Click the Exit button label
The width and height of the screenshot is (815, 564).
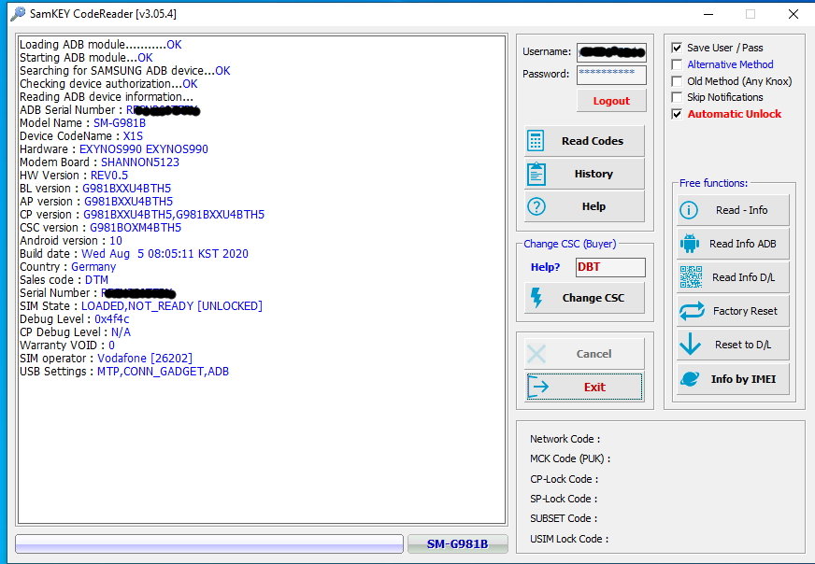(x=594, y=387)
